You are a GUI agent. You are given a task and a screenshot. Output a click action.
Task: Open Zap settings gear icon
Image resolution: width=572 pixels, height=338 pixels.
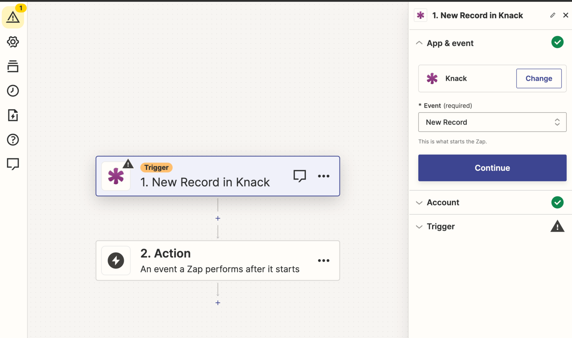click(x=13, y=42)
